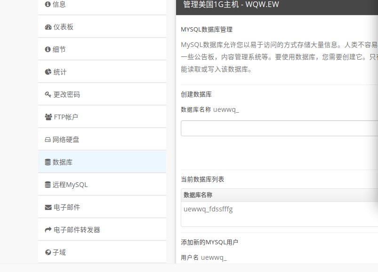The width and height of the screenshot is (378, 272).
Task: Open the 远程MySQL page
Action: pos(102,185)
